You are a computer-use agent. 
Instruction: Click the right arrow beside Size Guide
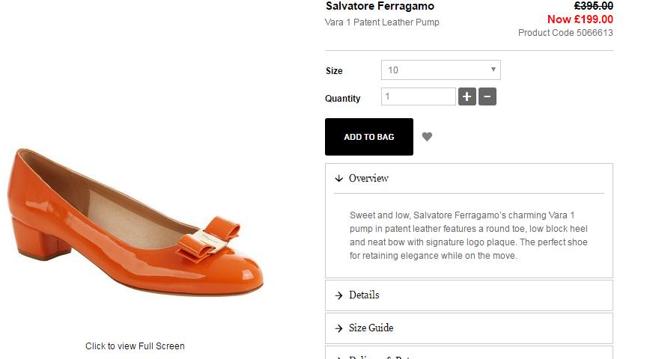coord(339,328)
